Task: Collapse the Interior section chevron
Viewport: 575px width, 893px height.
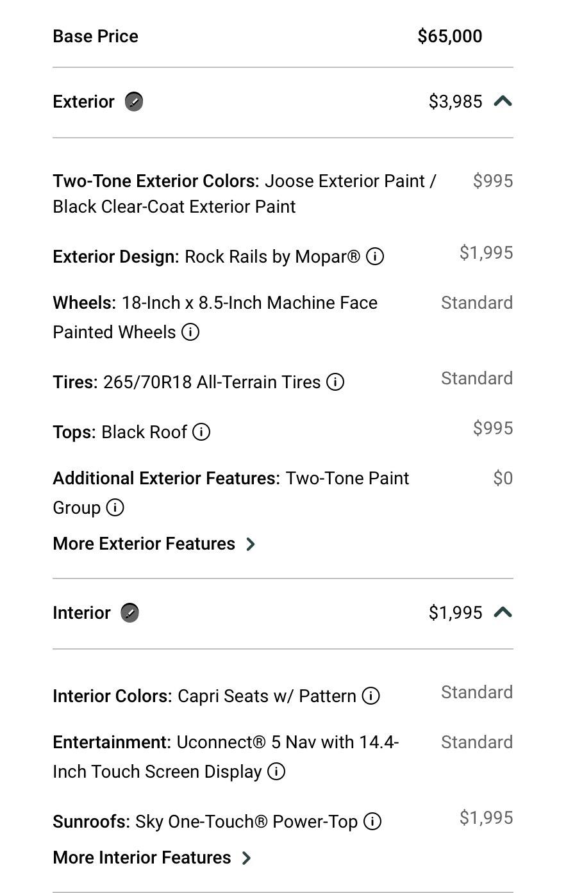Action: tap(503, 612)
